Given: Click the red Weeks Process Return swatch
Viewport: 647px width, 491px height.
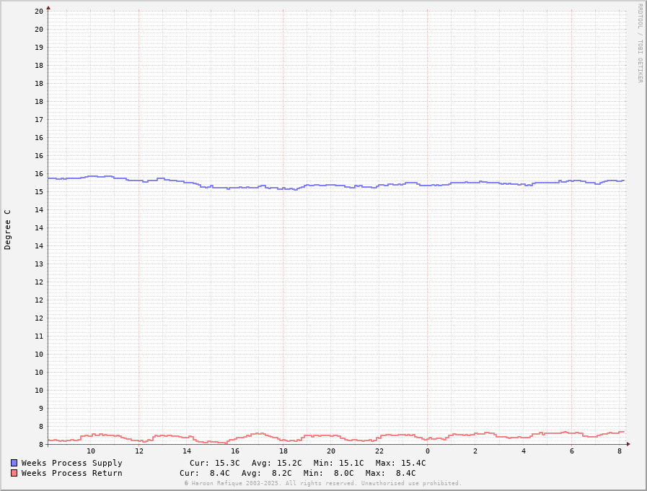Looking at the screenshot, I should [14, 473].
